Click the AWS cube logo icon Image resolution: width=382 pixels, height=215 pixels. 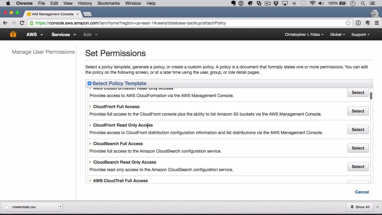click(x=13, y=34)
